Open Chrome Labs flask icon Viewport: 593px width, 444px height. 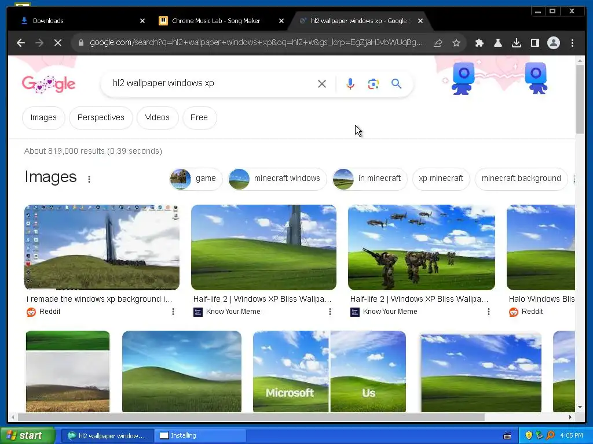pos(497,43)
